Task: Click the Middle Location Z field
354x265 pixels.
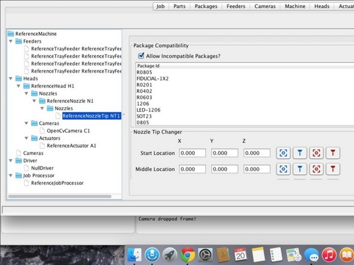Action: pyautogui.click(x=257, y=169)
